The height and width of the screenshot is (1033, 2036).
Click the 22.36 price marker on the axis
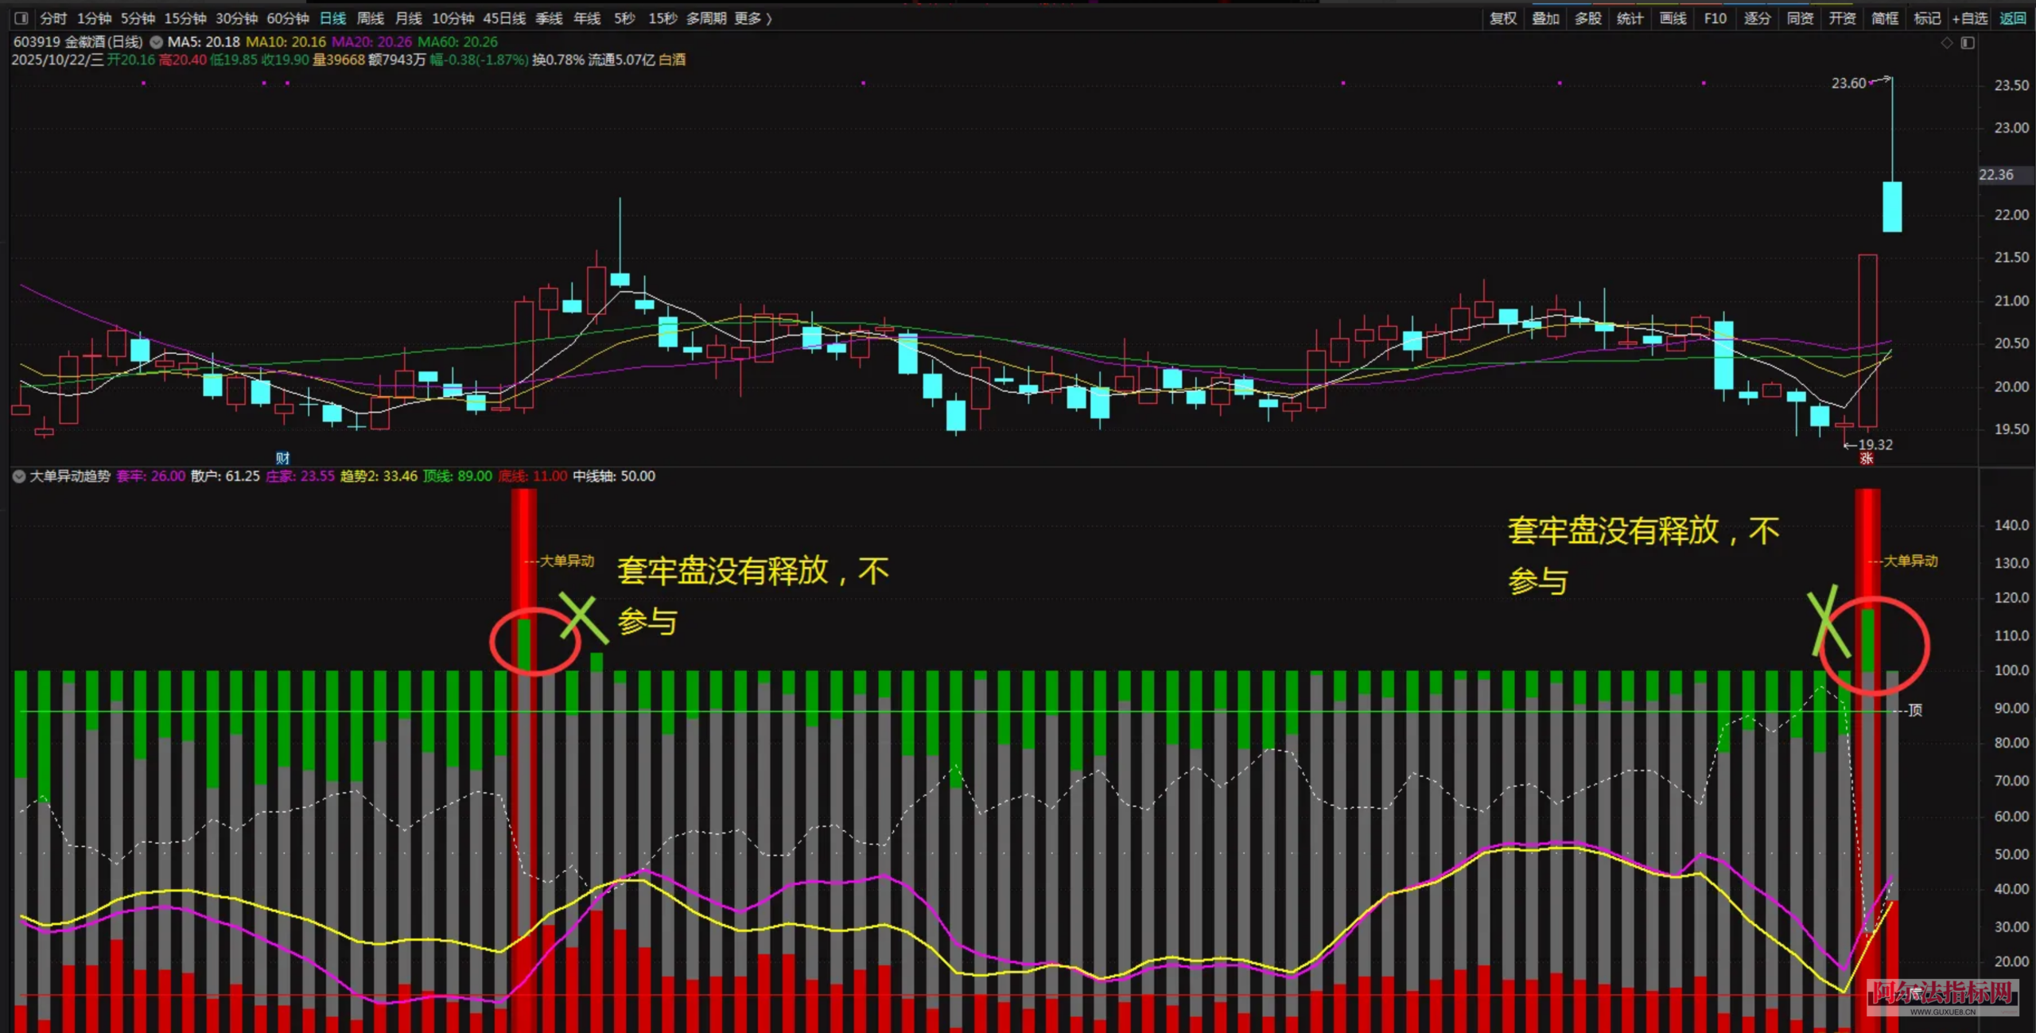point(1996,174)
